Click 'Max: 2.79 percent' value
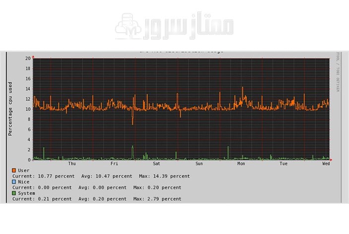This screenshot has width=349, height=234. click(x=157, y=199)
